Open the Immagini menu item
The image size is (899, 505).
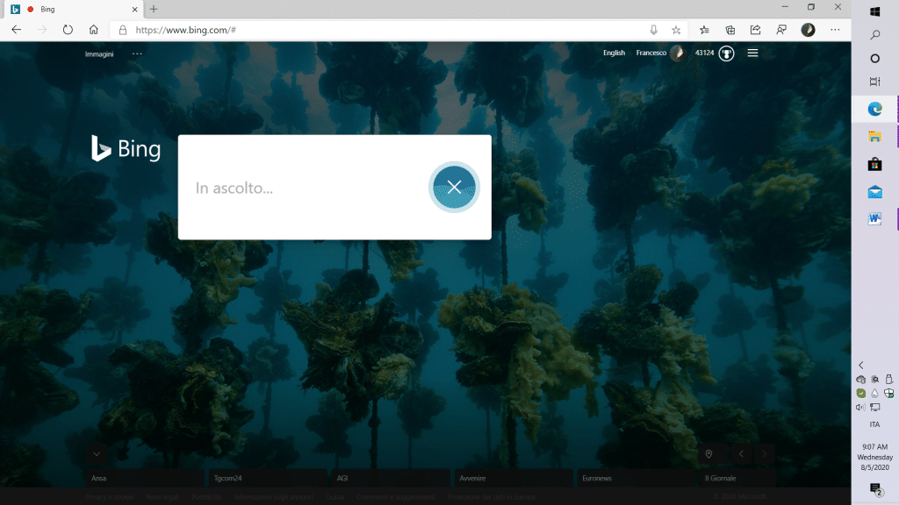point(99,53)
